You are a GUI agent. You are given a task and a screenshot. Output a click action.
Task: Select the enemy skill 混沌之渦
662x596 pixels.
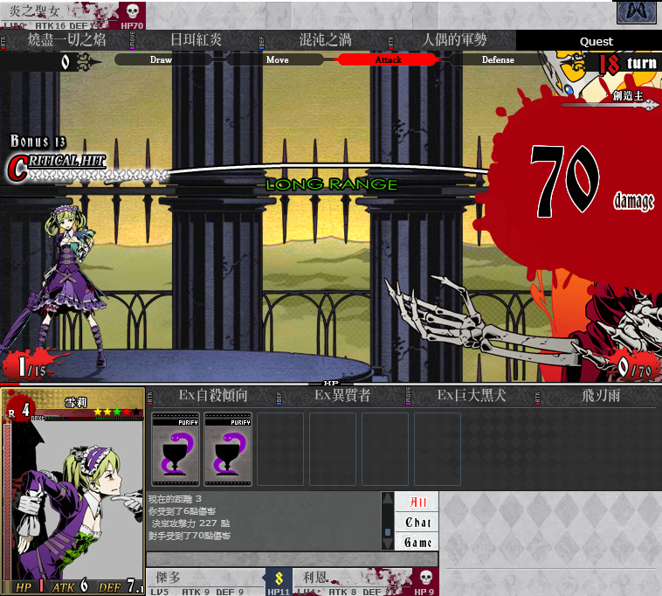325,40
